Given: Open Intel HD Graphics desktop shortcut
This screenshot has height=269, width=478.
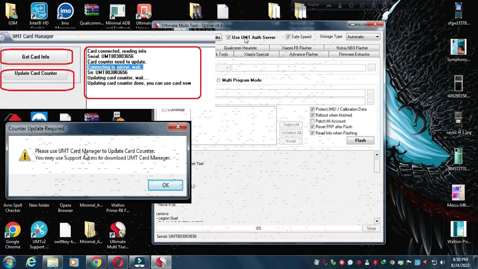Looking at the screenshot, I should (x=39, y=15).
